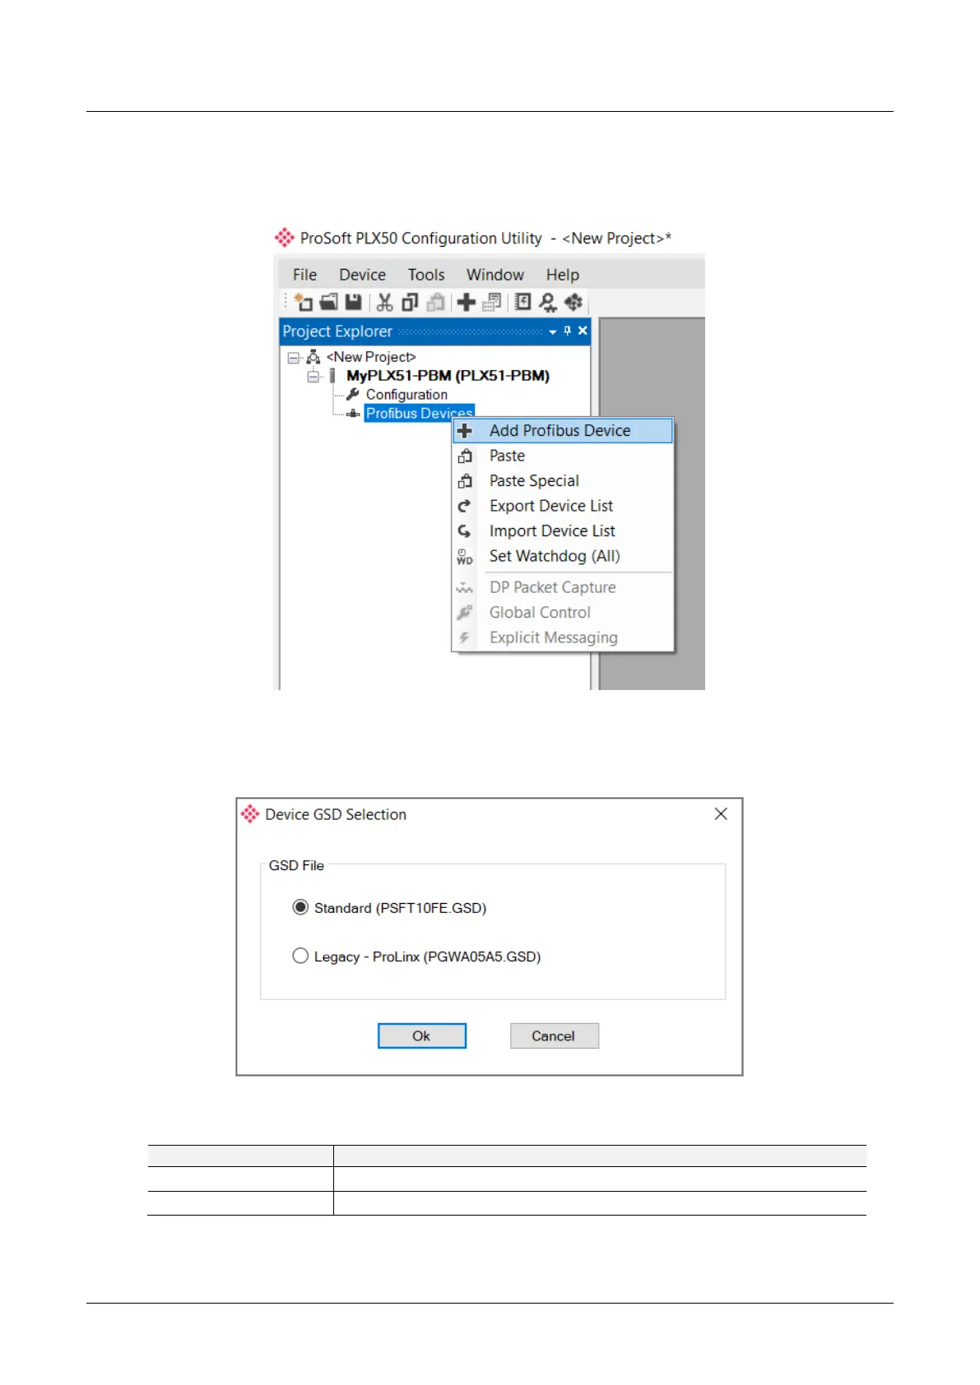Click the Open Project folder icon

coord(329,303)
